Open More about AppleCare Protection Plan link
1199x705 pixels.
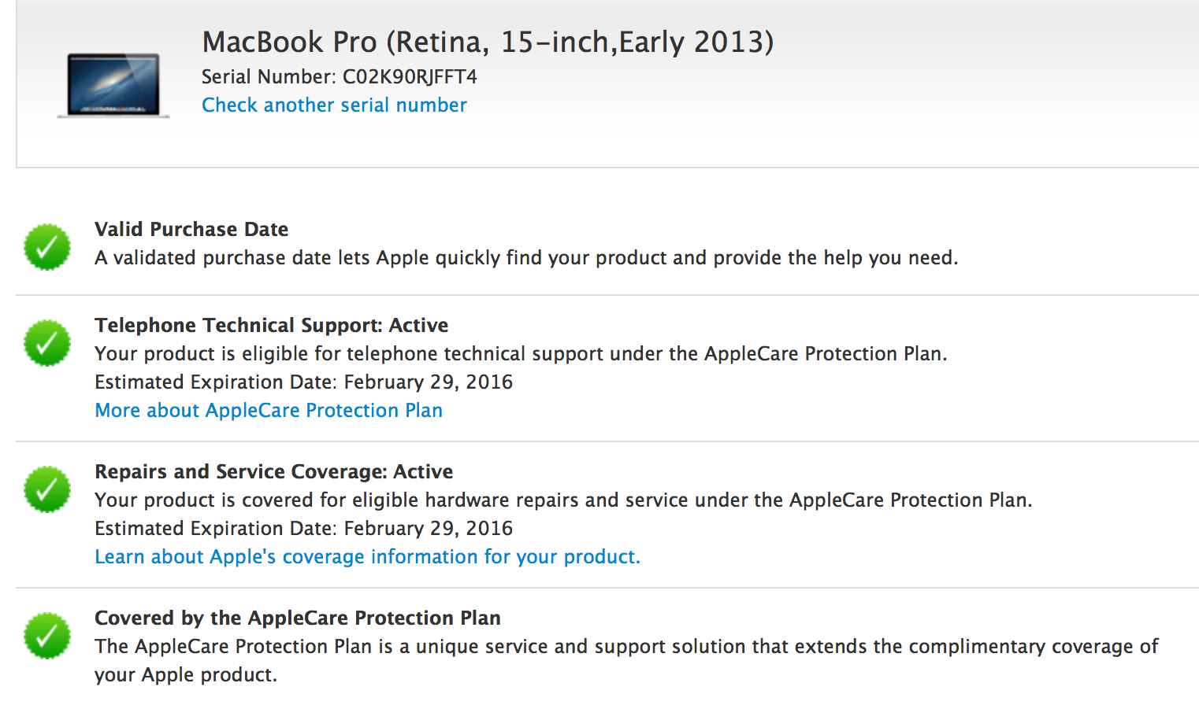(269, 410)
